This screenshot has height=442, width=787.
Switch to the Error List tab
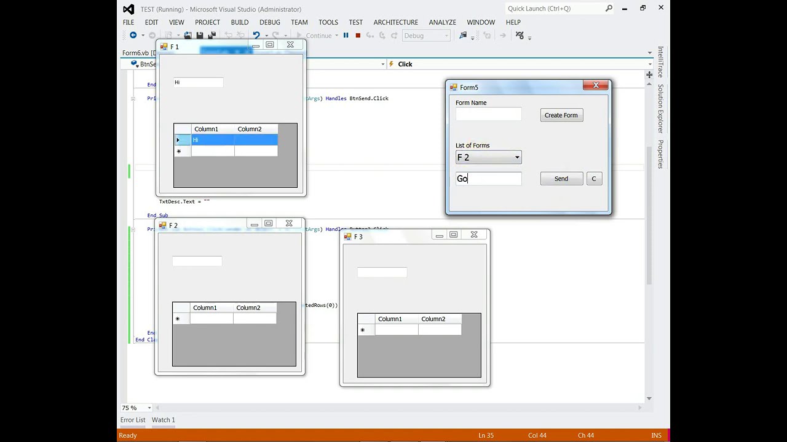(133, 420)
